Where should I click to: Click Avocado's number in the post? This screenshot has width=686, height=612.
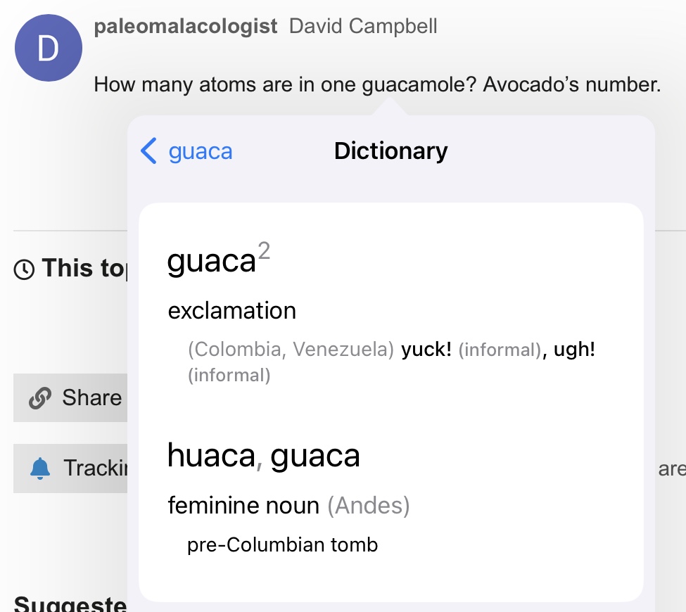coord(572,84)
